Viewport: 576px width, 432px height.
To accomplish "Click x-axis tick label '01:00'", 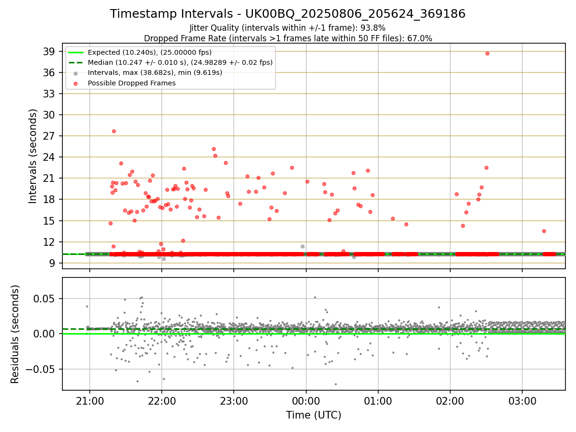I will tap(378, 401).
